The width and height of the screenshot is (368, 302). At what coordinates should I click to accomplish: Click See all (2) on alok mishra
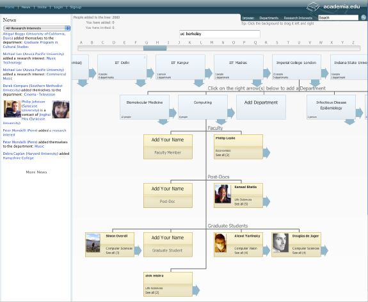click(x=152, y=292)
